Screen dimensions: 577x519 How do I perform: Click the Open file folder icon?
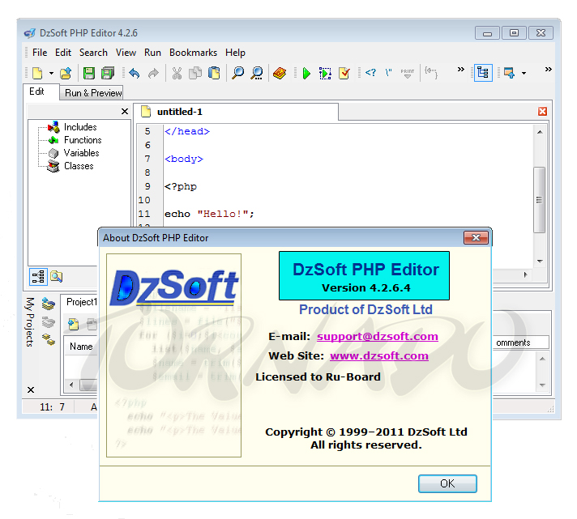point(66,73)
